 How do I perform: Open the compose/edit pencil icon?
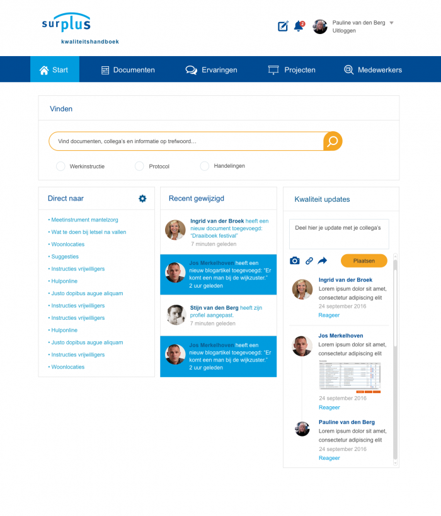coord(283,26)
